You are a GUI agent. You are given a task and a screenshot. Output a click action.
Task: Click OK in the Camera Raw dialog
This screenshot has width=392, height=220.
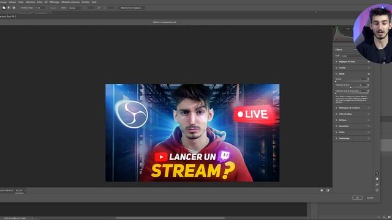357,197
